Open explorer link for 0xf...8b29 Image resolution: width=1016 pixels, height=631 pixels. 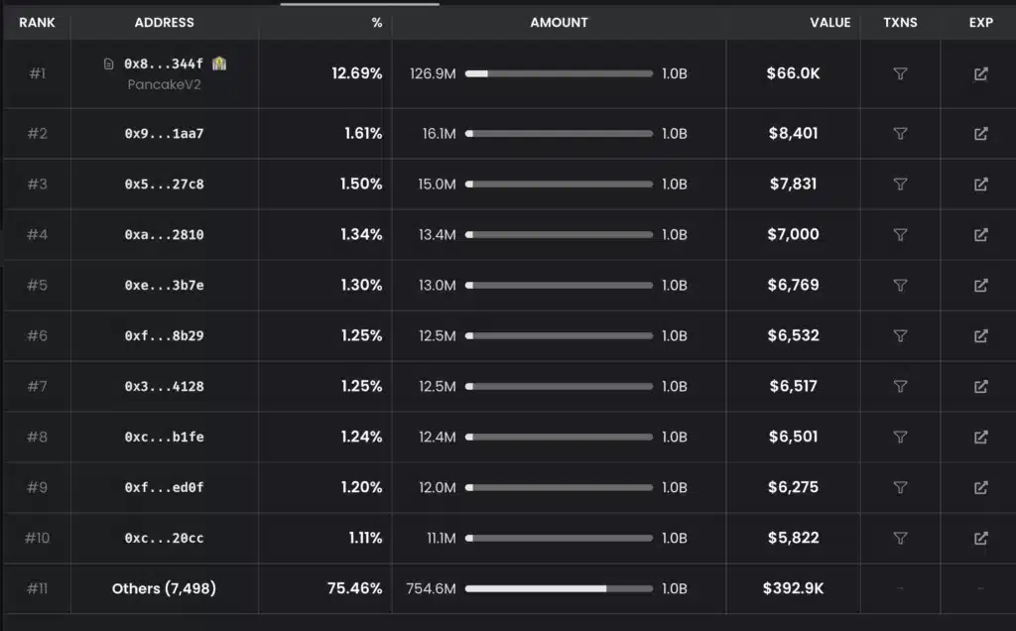click(980, 336)
